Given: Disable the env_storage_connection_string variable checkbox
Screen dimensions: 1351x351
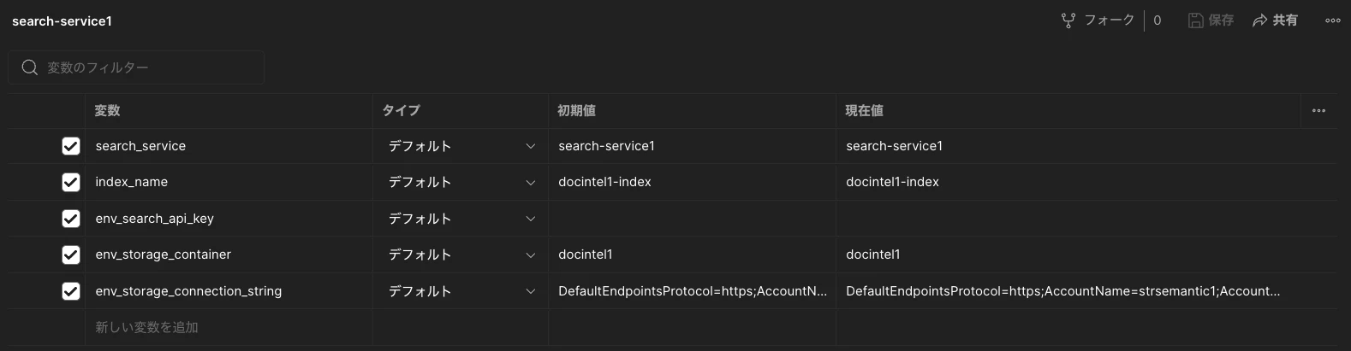Looking at the screenshot, I should coord(71,291).
